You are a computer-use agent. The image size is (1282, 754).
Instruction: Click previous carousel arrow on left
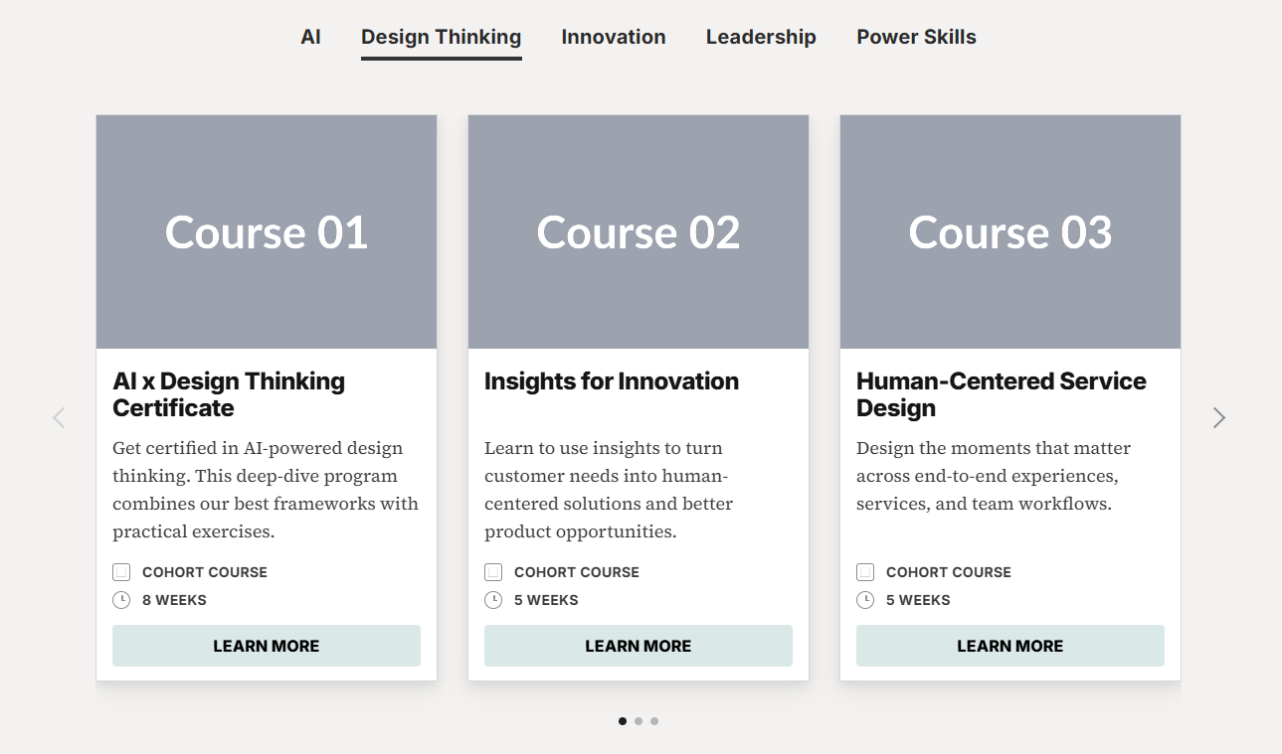(59, 418)
